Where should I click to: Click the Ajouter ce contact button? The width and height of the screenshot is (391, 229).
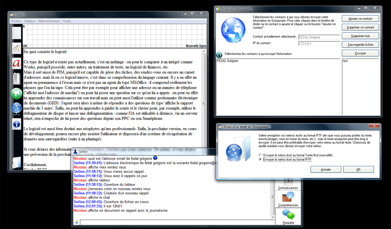coord(360,19)
